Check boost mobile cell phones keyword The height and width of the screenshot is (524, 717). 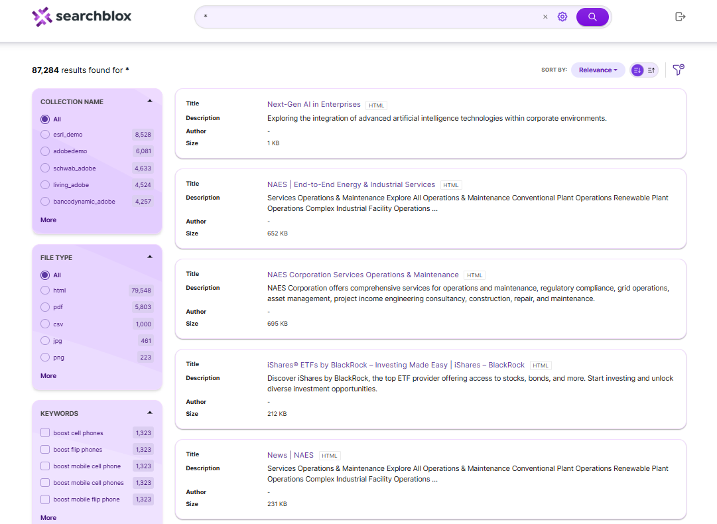(x=45, y=482)
